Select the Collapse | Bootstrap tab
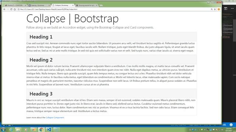236x132 pixels. [x=63, y=5]
